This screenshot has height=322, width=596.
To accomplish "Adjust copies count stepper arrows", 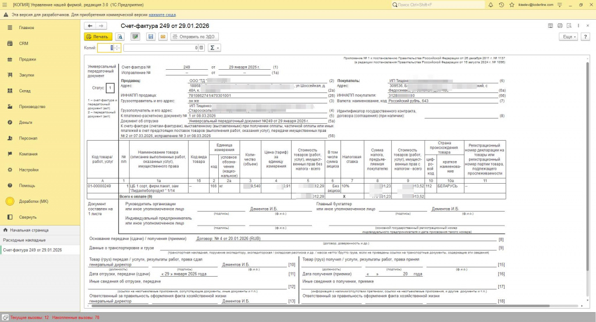I will tap(117, 48).
